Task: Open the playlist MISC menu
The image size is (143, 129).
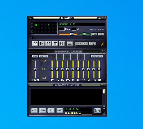Action: click(x=60, y=110)
